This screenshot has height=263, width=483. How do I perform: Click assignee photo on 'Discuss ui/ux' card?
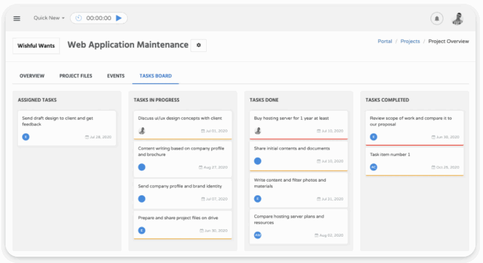tap(142, 131)
